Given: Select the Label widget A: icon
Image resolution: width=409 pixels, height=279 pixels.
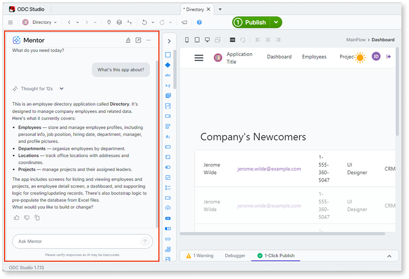Looking at the screenshot, I should [x=168, y=136].
